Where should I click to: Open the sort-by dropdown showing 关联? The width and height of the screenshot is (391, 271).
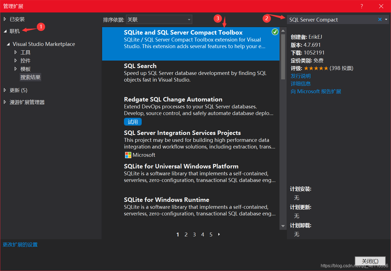[x=159, y=20]
